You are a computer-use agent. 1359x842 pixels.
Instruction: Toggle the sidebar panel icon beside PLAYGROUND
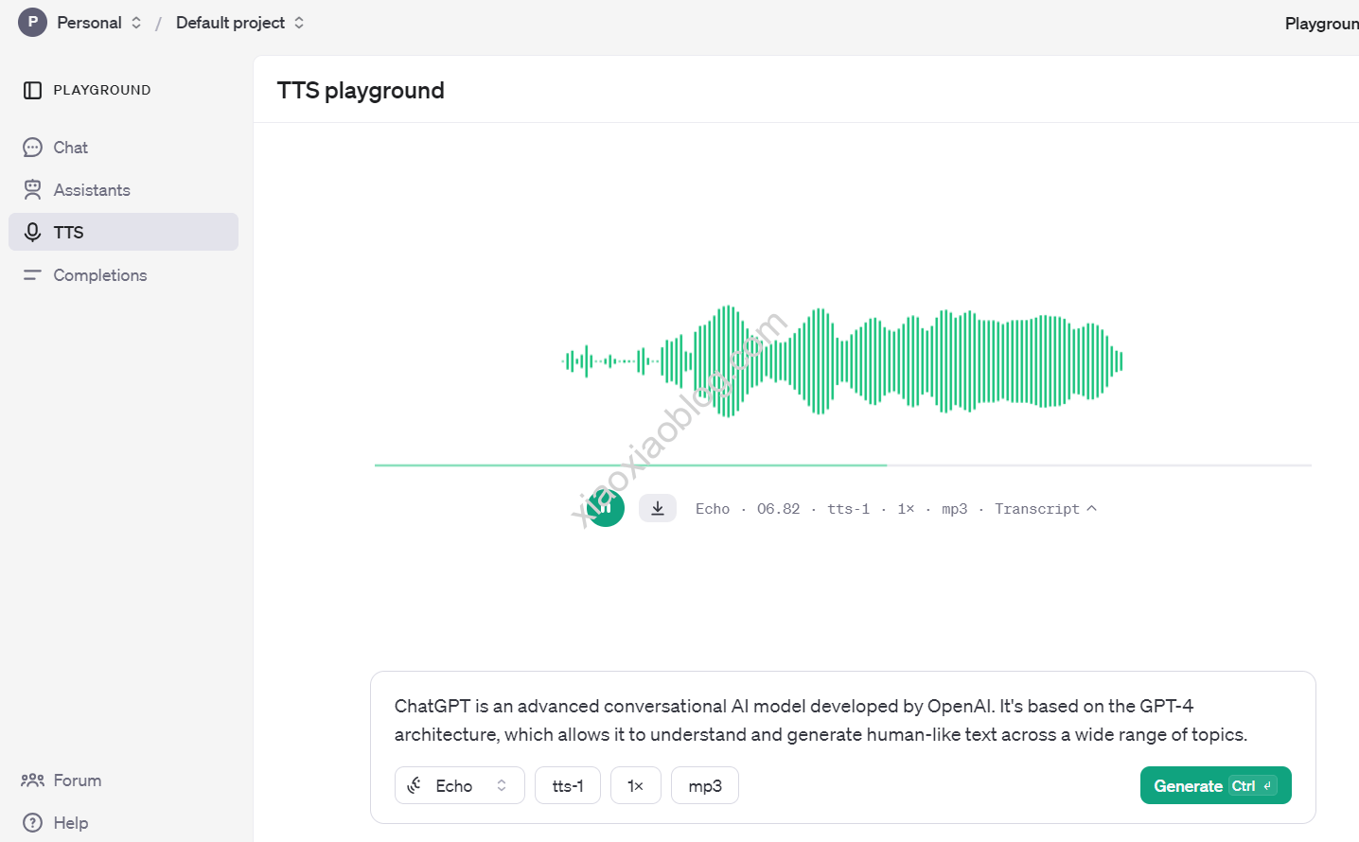pos(32,90)
